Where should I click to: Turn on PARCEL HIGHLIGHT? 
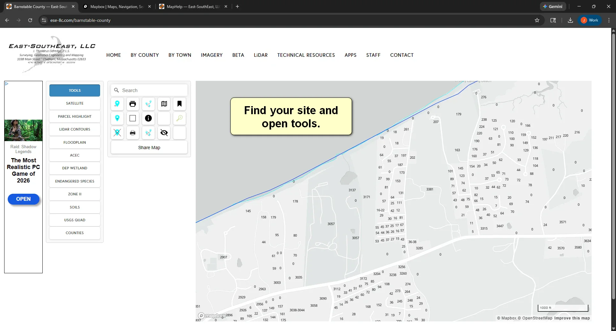74,116
